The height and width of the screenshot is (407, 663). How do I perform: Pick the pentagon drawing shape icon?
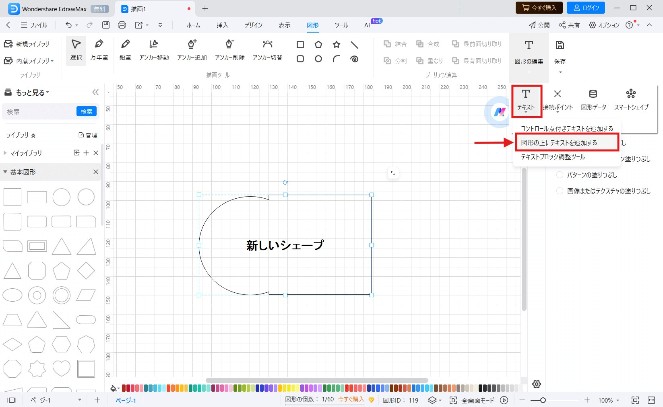click(318, 45)
